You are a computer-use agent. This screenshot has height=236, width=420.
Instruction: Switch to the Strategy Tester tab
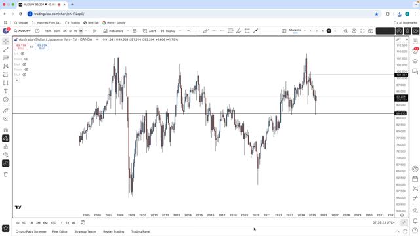[x=85, y=231]
